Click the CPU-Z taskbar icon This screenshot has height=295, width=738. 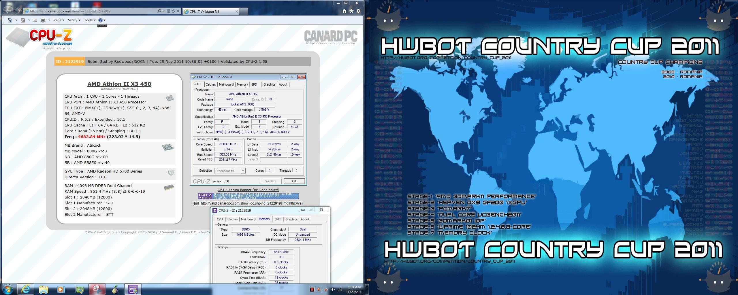pos(133,289)
